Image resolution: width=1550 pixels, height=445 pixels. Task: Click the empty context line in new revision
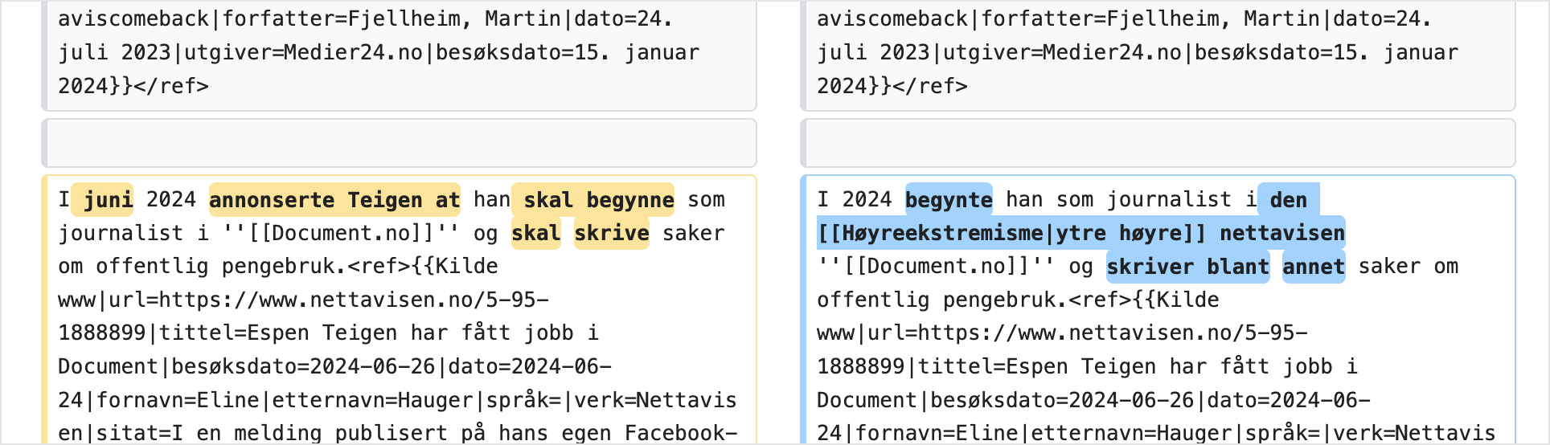(x=1158, y=144)
